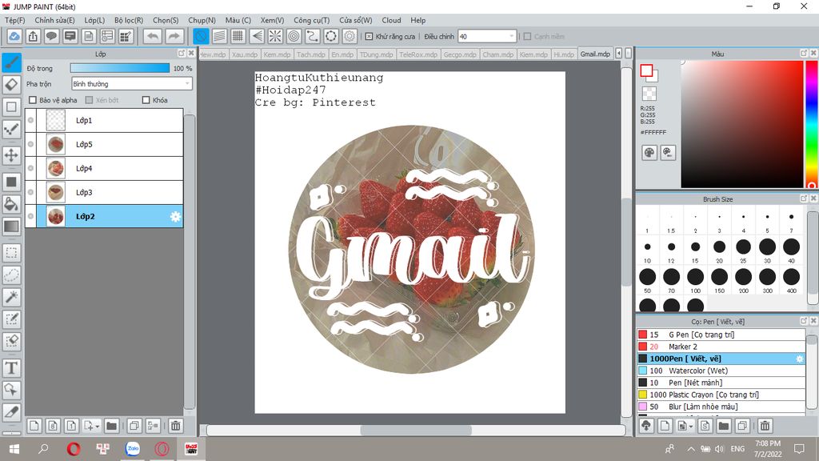
Task: Click the taskbar search icon
Action: [x=43, y=449]
